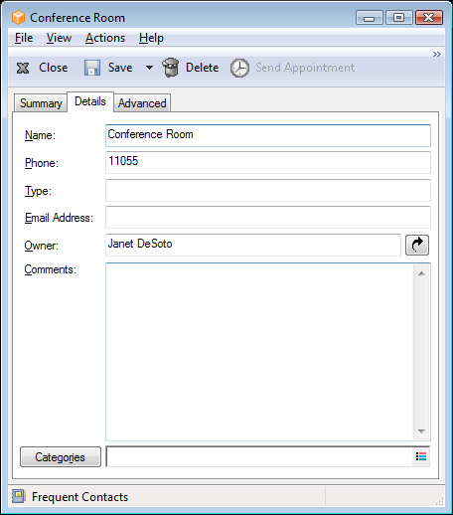Open the Actions menu
Screen dimensions: 453x515
coord(105,38)
